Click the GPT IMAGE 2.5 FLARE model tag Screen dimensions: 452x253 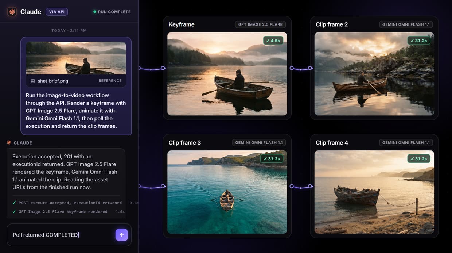(x=260, y=24)
